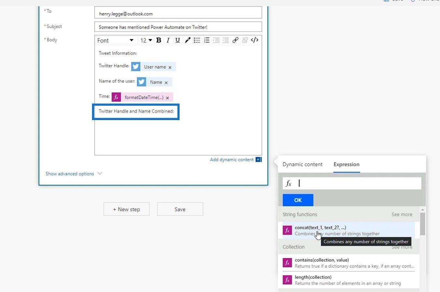Click the String functions section header

300,214
